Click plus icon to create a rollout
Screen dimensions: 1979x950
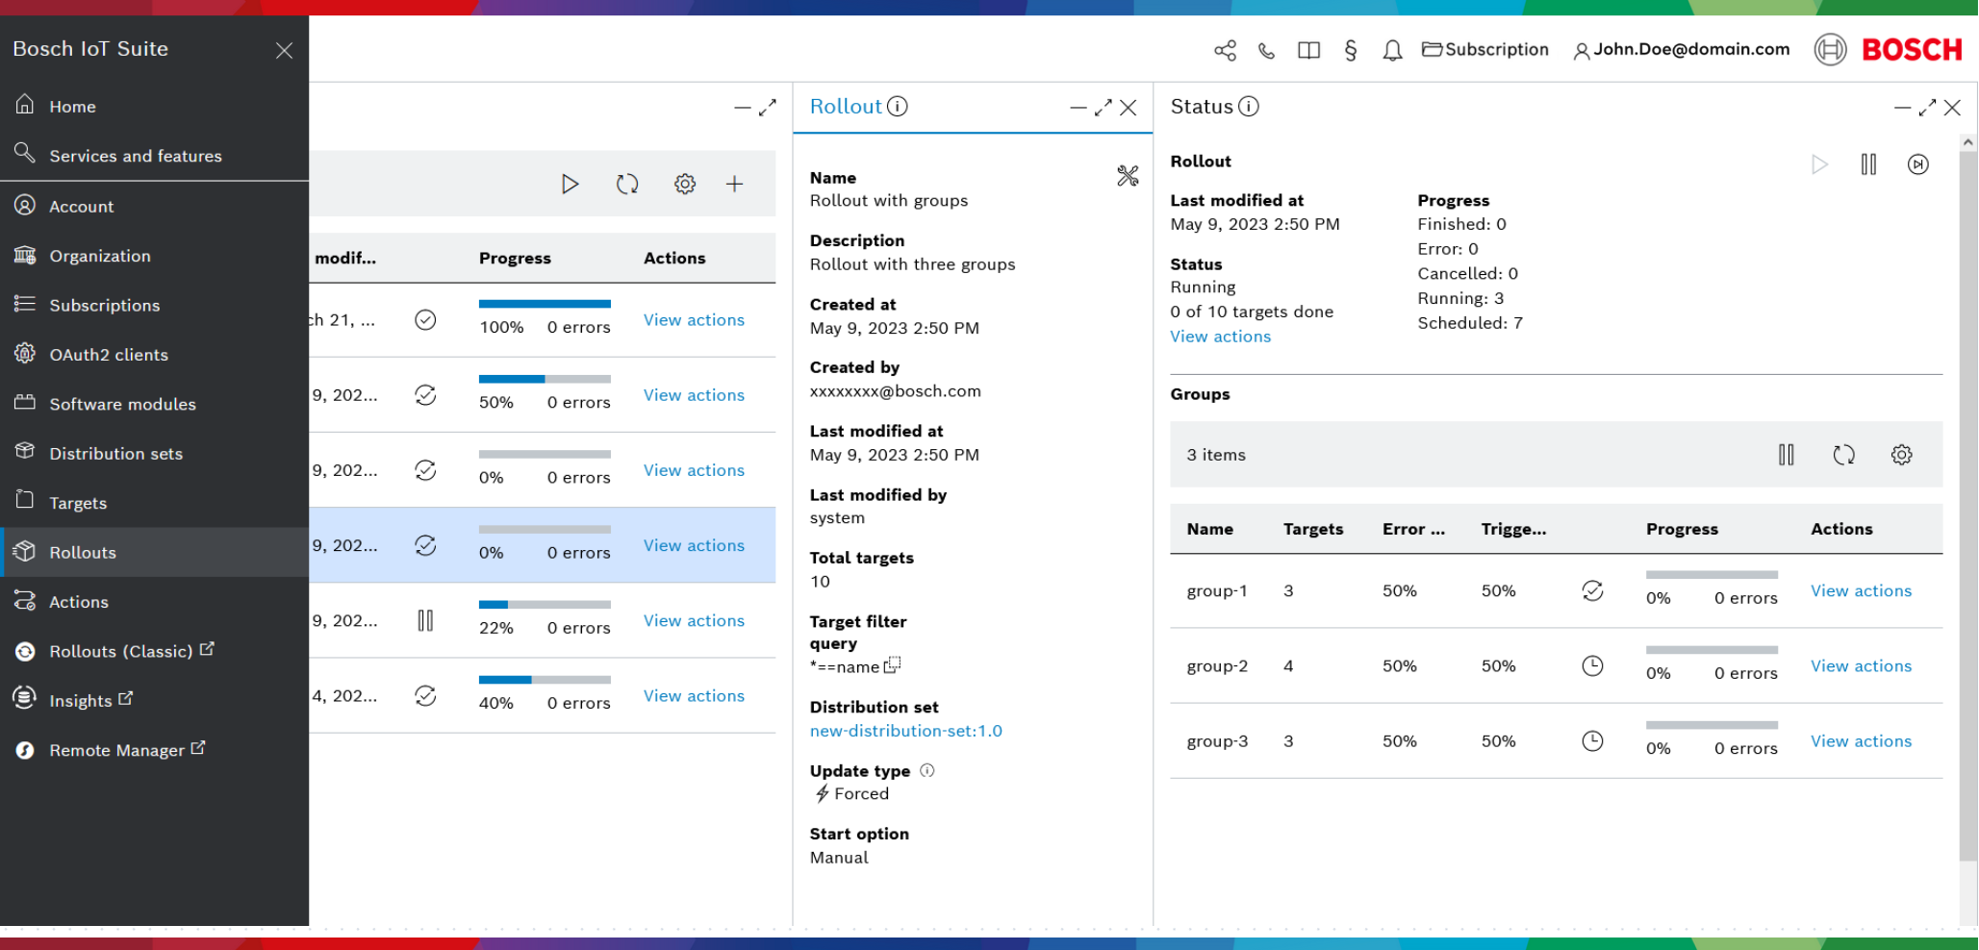click(734, 184)
